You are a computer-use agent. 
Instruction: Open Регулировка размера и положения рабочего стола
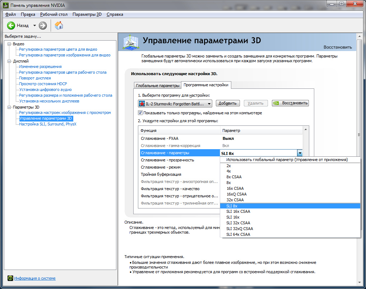[66, 95]
